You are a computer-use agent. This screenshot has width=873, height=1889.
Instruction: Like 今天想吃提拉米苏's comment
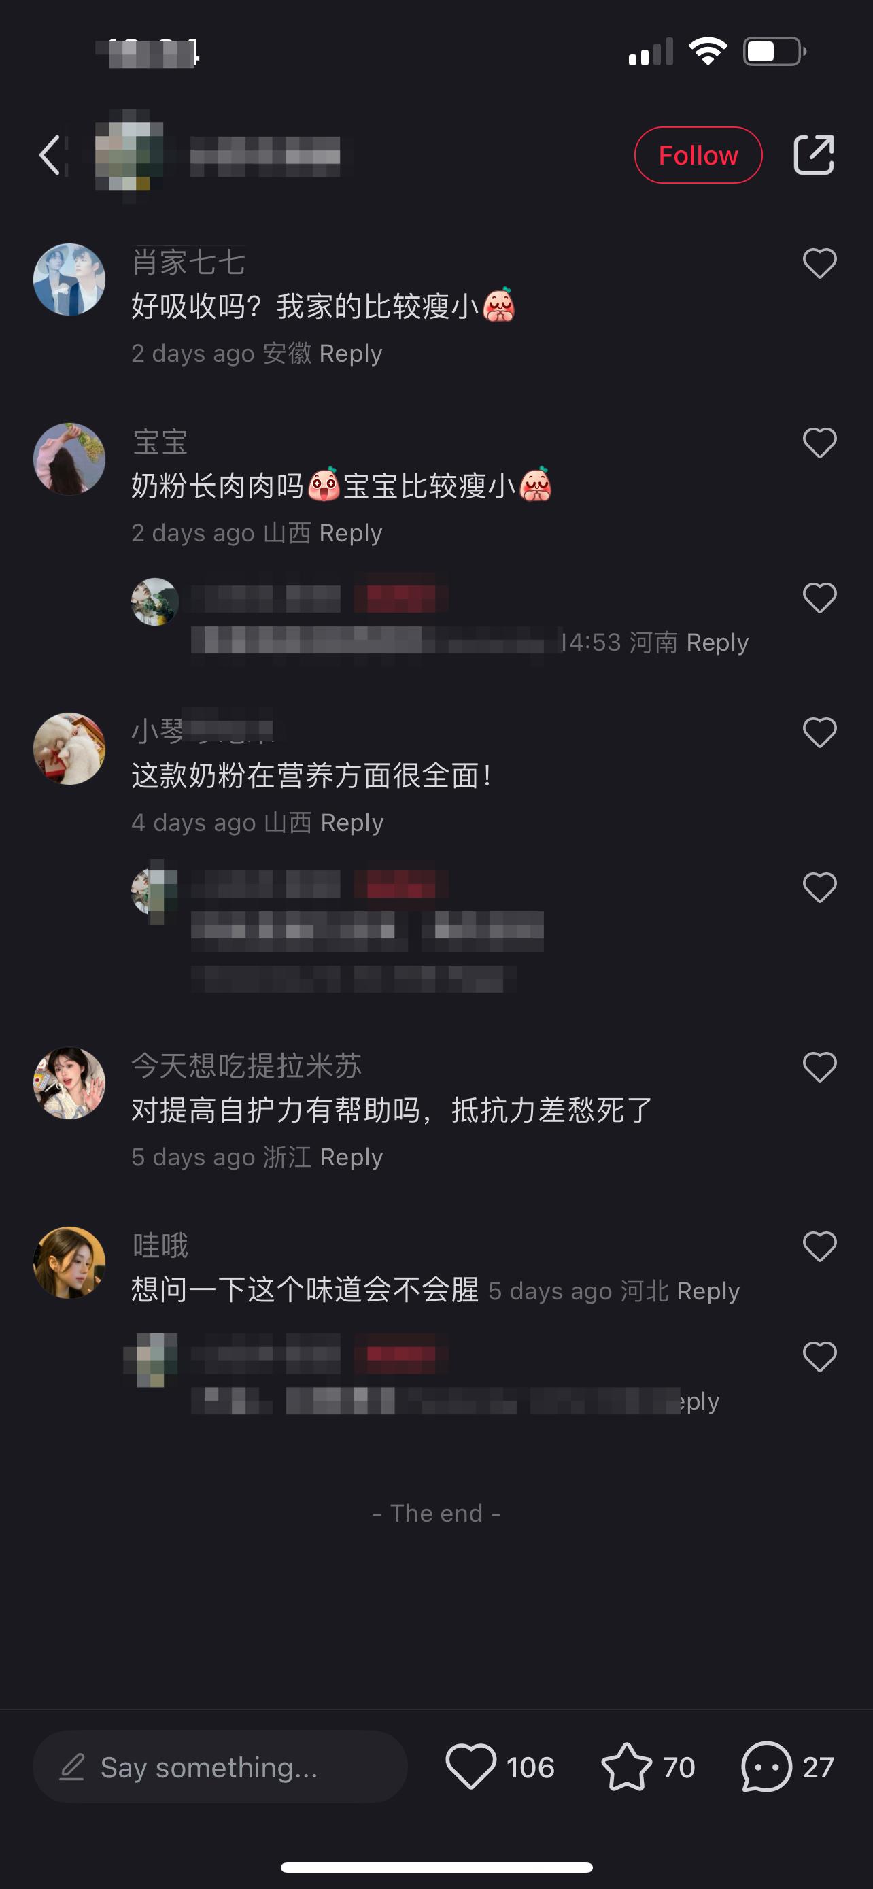[819, 1067]
